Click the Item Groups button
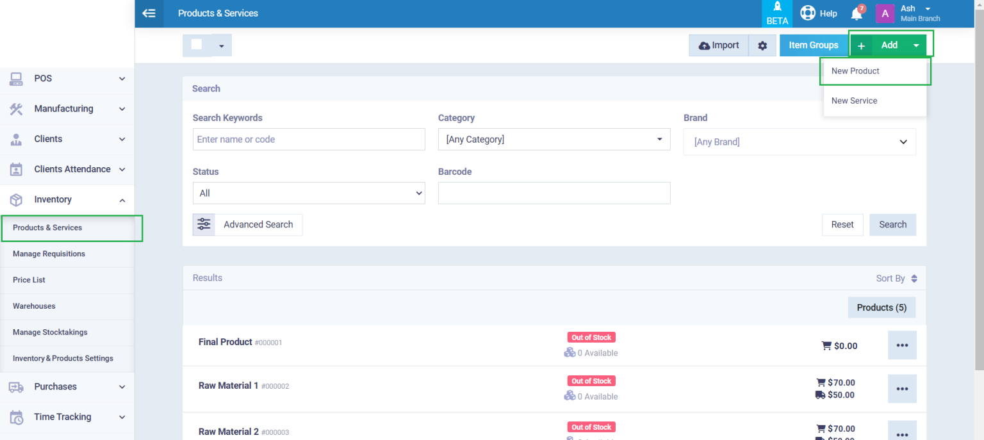Viewport: 984px width, 440px height. click(x=813, y=45)
